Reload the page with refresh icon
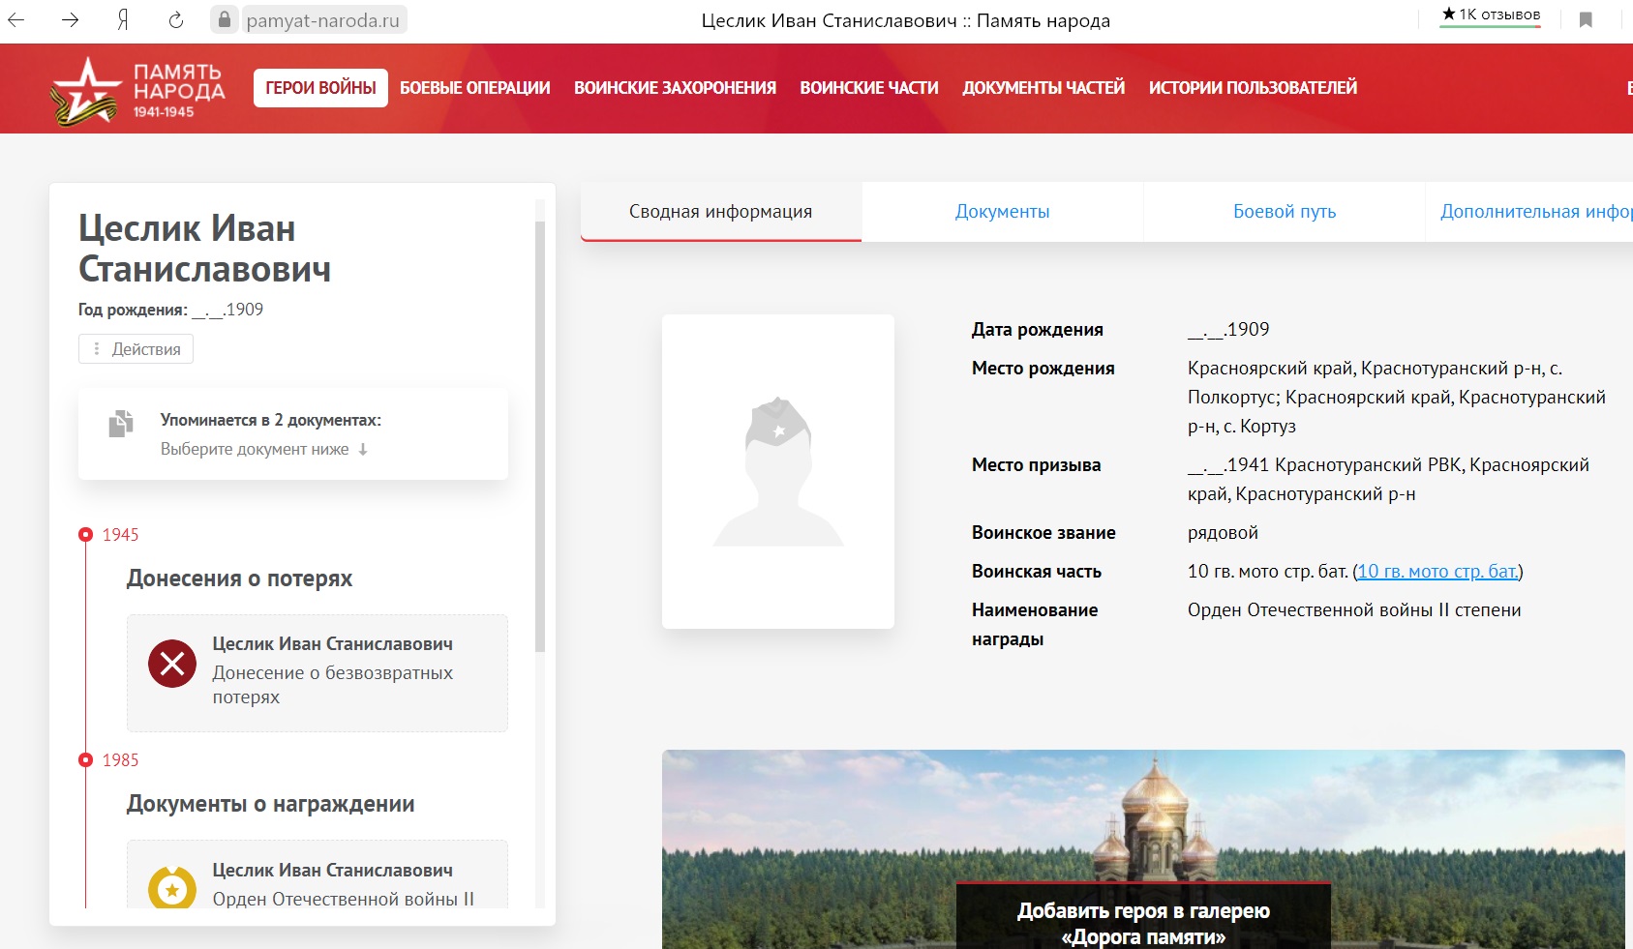 176,20
